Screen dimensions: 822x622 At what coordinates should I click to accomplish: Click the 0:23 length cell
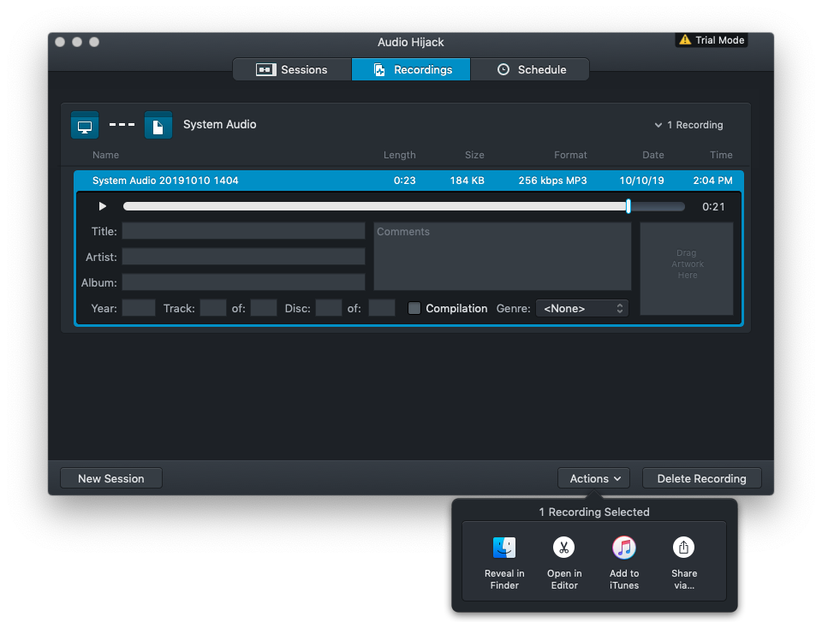404,181
